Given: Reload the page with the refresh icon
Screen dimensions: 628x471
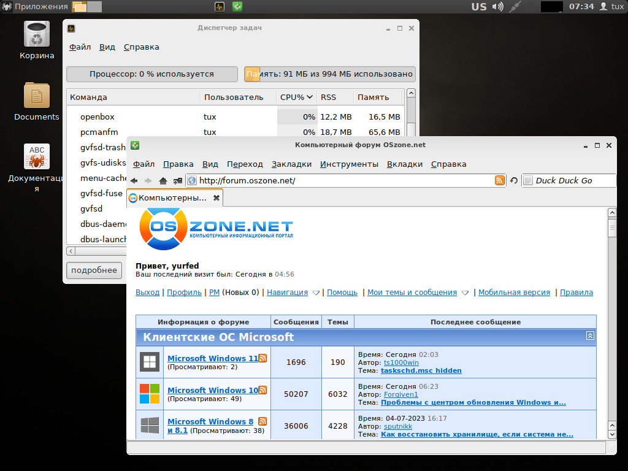Looking at the screenshot, I should point(514,181).
